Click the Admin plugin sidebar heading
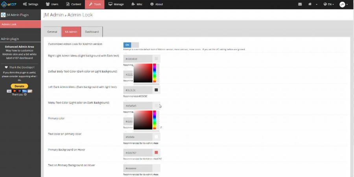354x177 pixels. [x=10, y=39]
